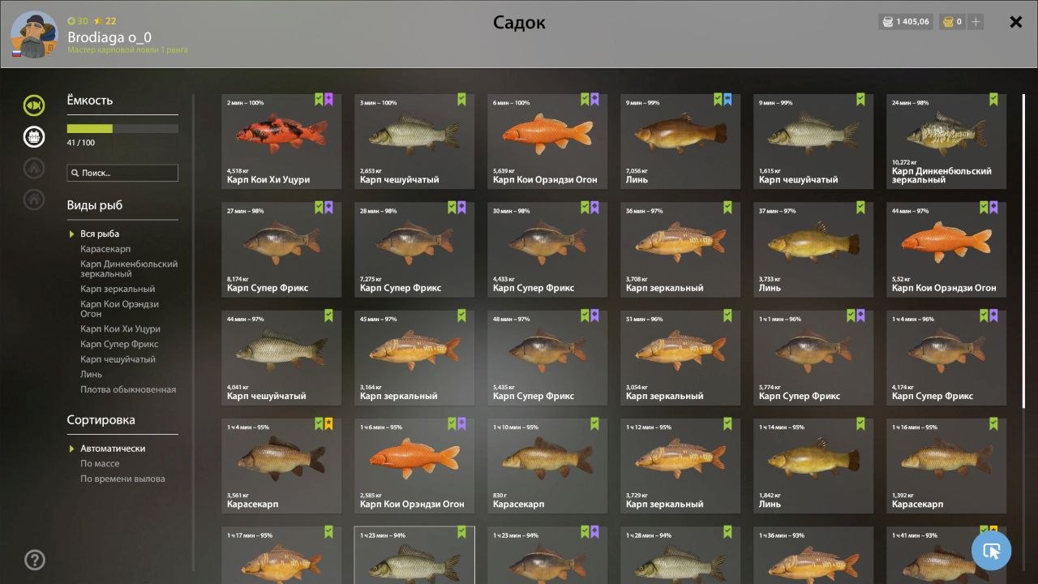The height and width of the screenshot is (584, 1038).
Task: Open the blue chat bubble icon
Action: pyautogui.click(x=991, y=550)
